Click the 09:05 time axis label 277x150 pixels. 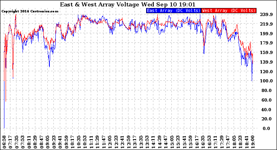(48, 142)
